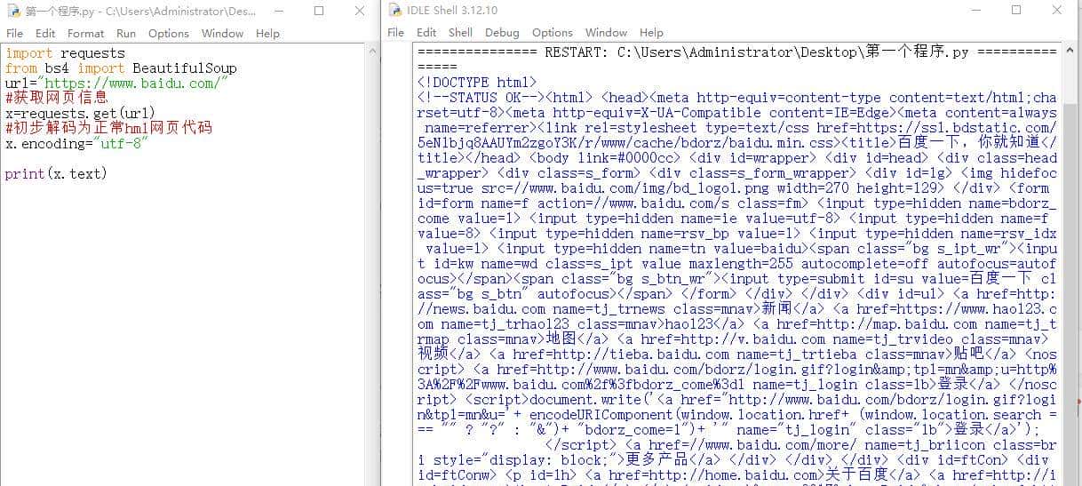The height and width of the screenshot is (486, 1082).
Task: Click the url="https://www.baidu.com/" line
Action: 116,83
